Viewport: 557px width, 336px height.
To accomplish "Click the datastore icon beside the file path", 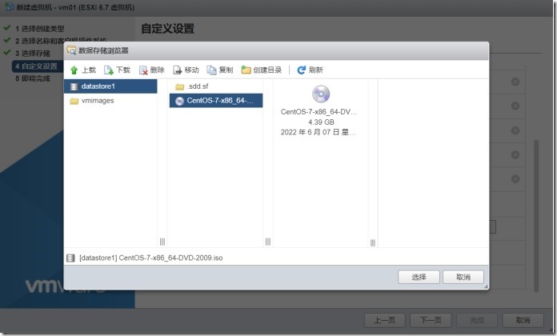I will point(70,258).
